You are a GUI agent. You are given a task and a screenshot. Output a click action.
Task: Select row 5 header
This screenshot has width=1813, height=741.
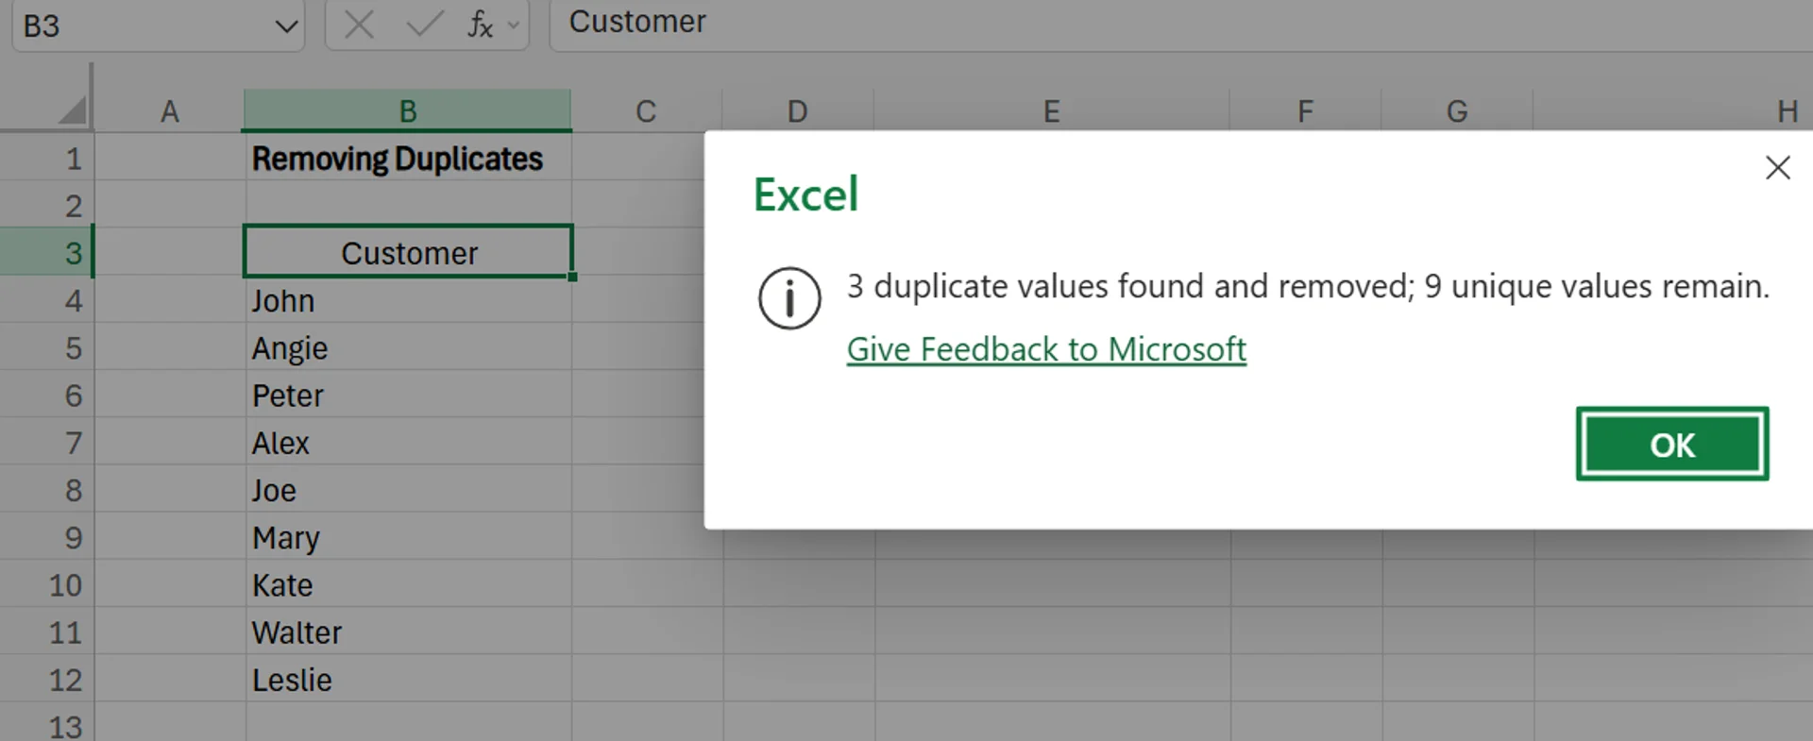(47, 347)
